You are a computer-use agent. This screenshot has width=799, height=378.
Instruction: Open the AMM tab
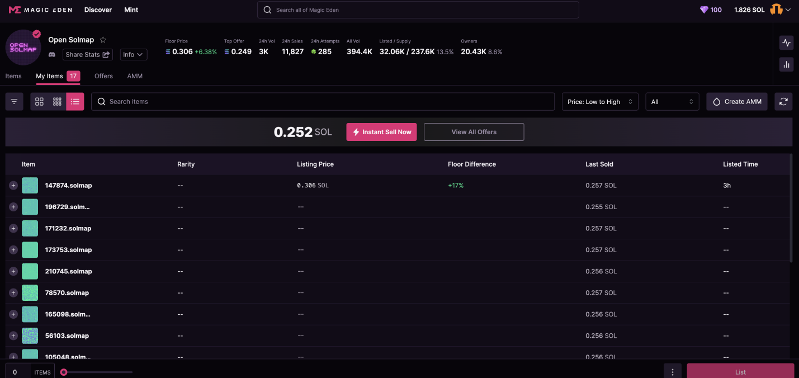click(135, 76)
